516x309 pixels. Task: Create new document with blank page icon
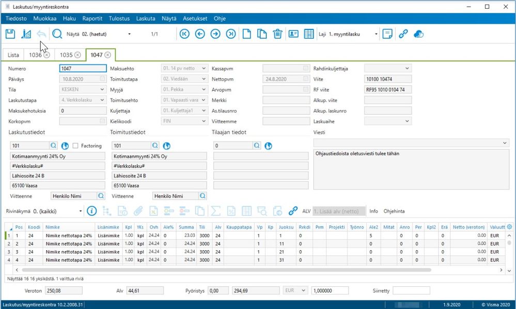tap(246, 34)
